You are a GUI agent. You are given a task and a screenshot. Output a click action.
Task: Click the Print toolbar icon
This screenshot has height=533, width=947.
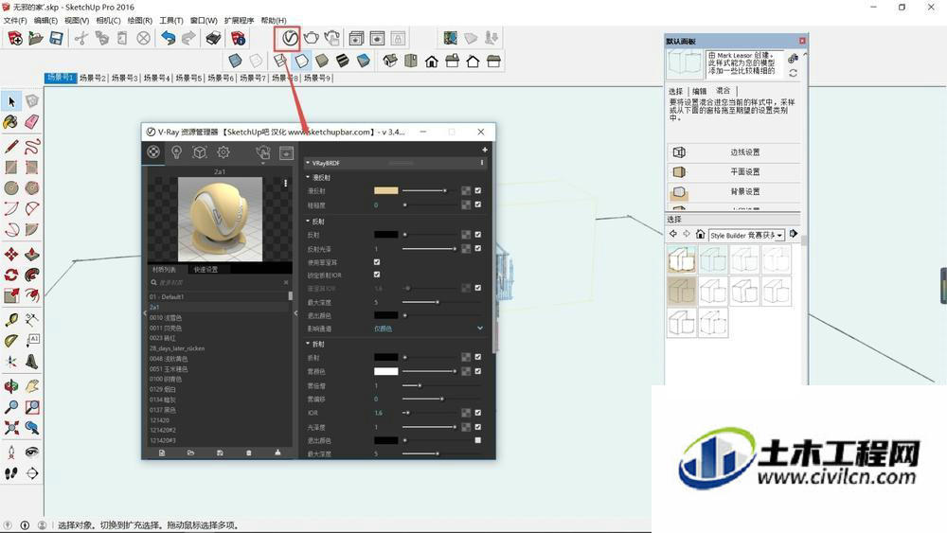click(x=213, y=39)
